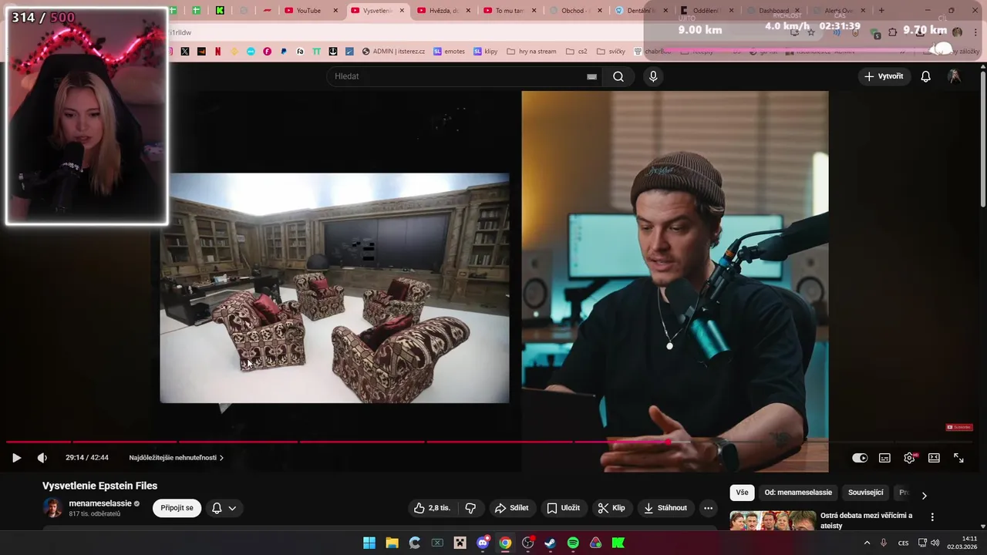Toggle subtitles/closed captions button
This screenshot has width=987, height=555.
pos(884,458)
